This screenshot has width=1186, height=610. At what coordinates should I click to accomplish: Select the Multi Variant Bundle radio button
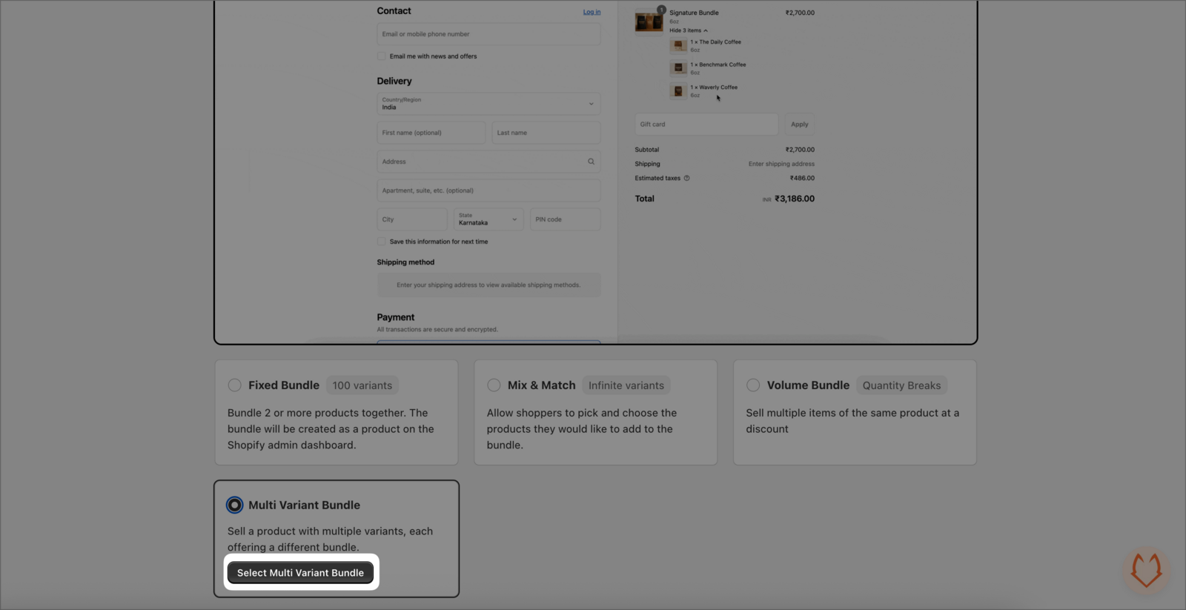click(x=234, y=505)
